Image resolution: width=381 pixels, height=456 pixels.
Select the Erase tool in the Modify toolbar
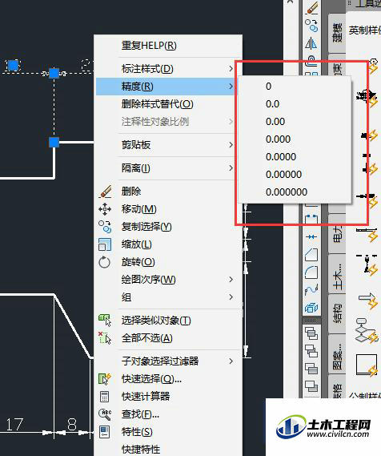point(311,7)
